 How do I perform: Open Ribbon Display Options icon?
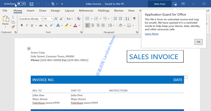(183, 4)
